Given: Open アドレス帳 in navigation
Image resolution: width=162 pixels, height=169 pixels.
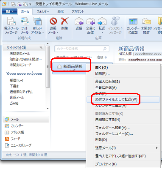Looking at the screenshot, I should click(14, 132).
